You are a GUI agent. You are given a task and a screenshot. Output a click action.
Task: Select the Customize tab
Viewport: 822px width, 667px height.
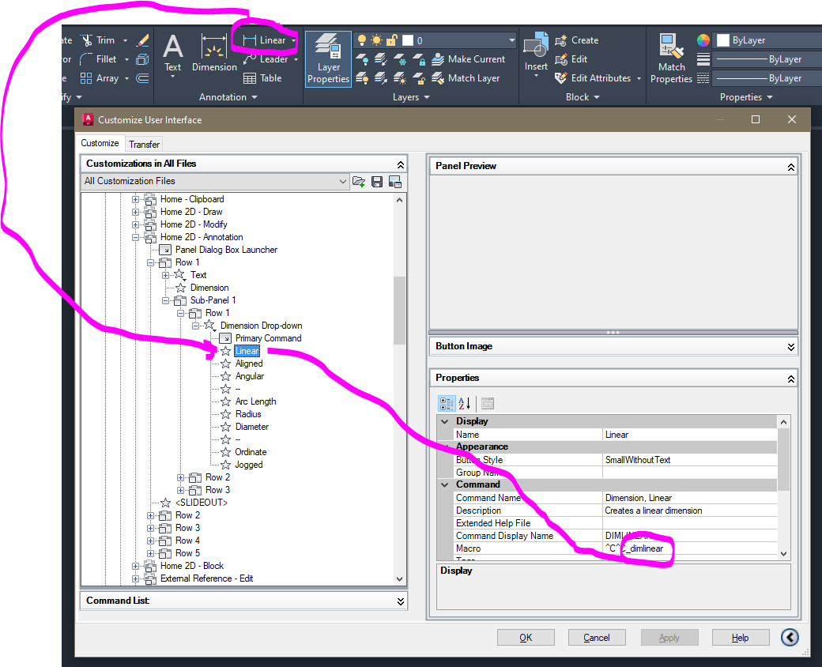(x=100, y=143)
